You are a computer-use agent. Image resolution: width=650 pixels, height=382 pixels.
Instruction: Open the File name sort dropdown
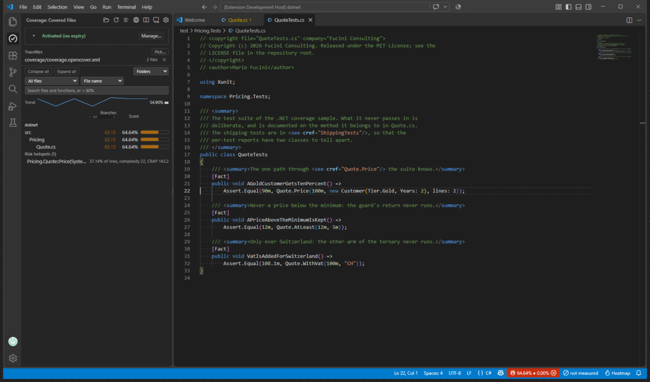102,81
